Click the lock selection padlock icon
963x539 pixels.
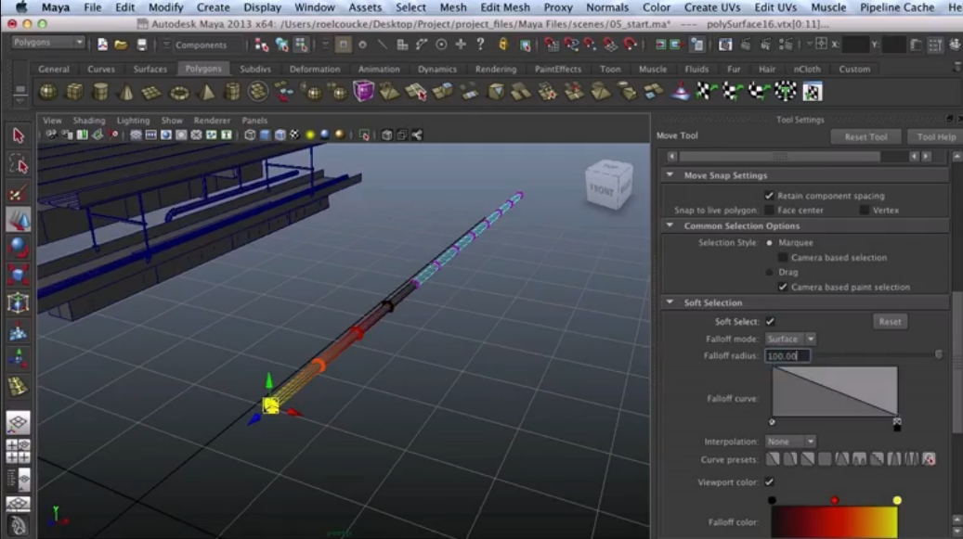click(503, 45)
